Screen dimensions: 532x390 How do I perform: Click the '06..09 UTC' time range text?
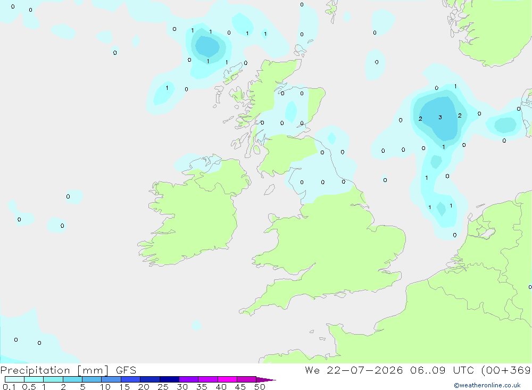442,370
